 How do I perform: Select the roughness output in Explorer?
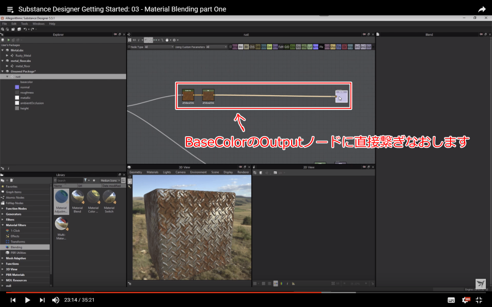coord(27,93)
